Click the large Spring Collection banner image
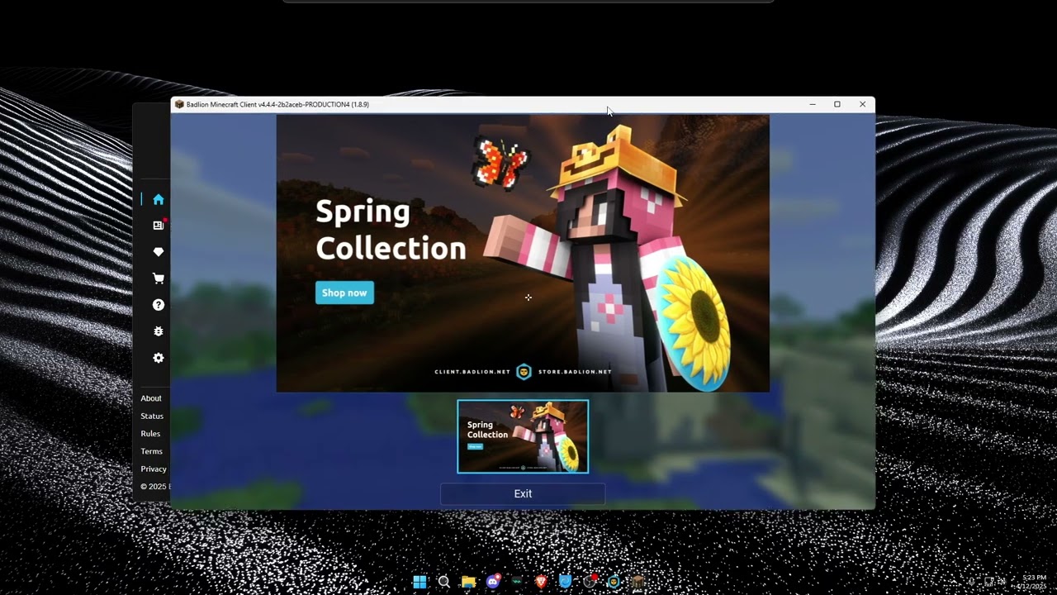This screenshot has height=595, width=1057. (x=523, y=253)
